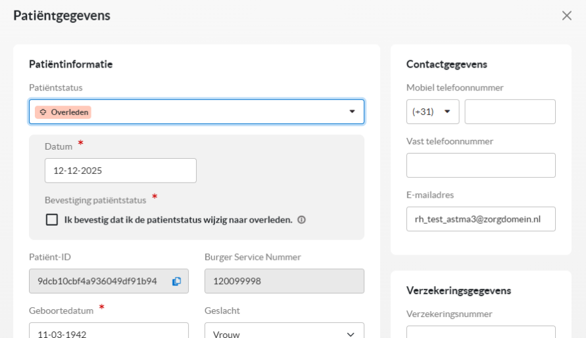Expand the Patiëntstatus dropdown arrow

point(352,112)
